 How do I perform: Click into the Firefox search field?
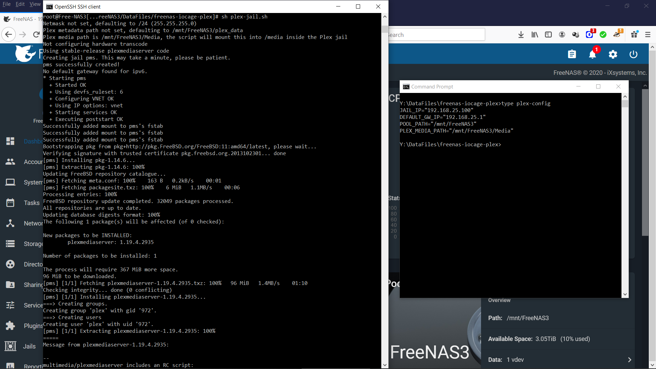tap(437, 35)
